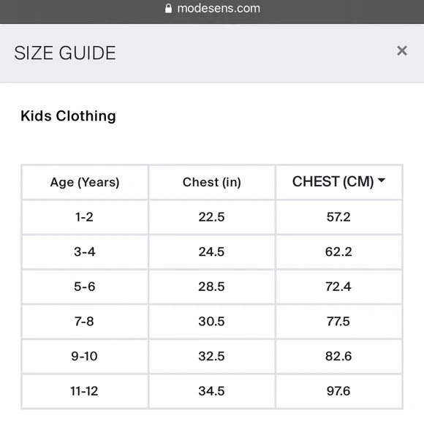Click the Kids Clothing heading

point(68,116)
